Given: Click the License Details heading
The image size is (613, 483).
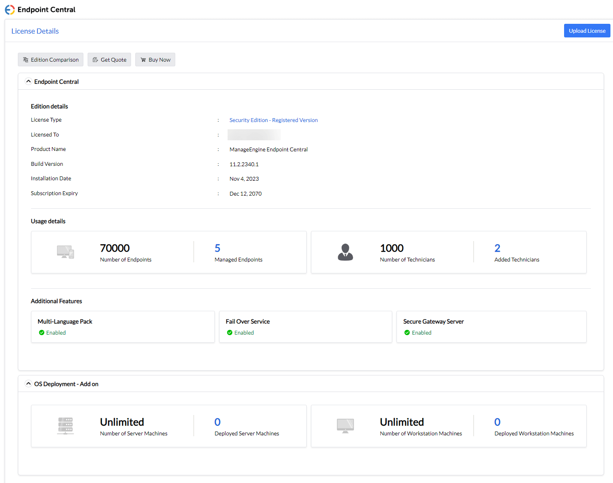Looking at the screenshot, I should point(35,31).
